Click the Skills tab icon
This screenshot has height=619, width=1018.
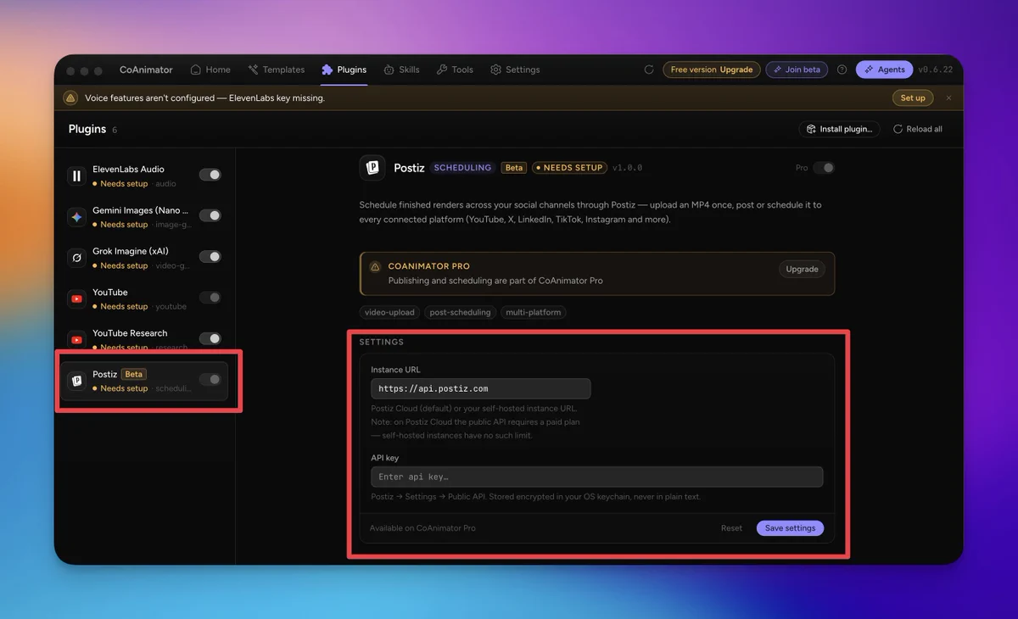click(x=389, y=70)
